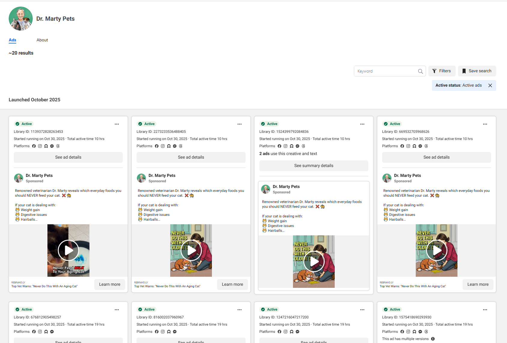The width and height of the screenshot is (507, 343).
Task: Click Learn more on ad 1139372828263453
Action: tap(110, 285)
